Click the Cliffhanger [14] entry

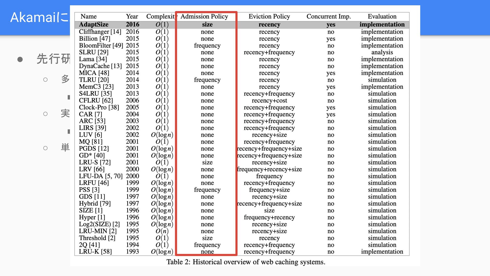tap(100, 32)
